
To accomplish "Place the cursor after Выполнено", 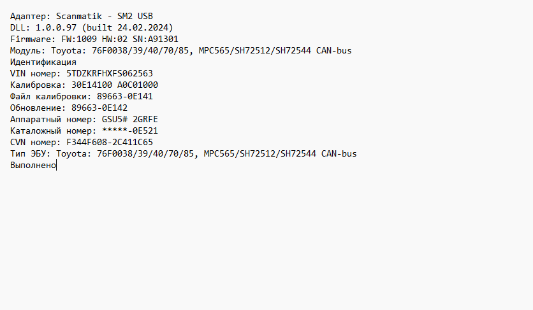I will click(56, 166).
